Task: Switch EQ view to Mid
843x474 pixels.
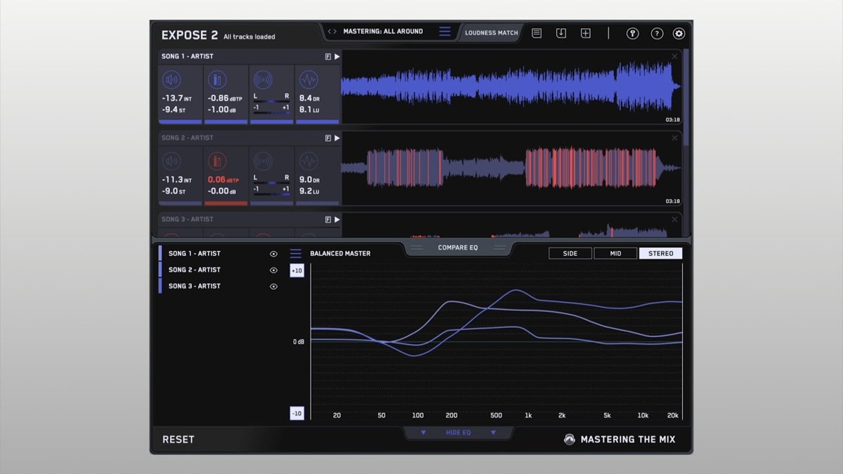Action: 615,254
